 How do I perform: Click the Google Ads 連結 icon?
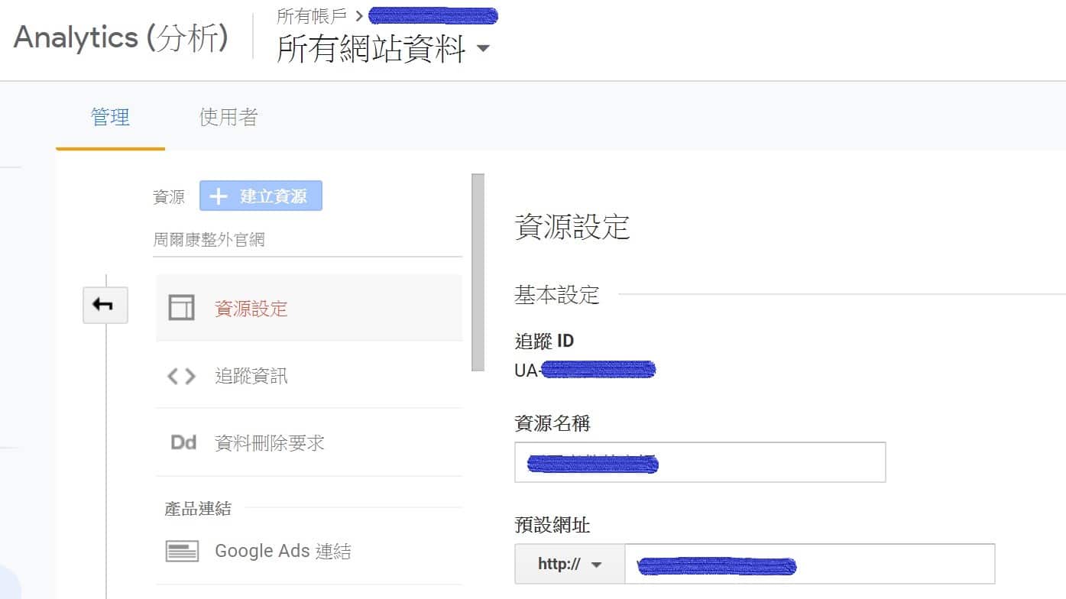182,551
